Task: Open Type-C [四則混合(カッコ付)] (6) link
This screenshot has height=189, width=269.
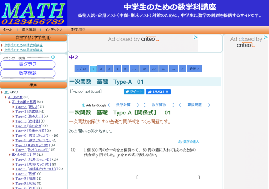Action: click(37, 169)
